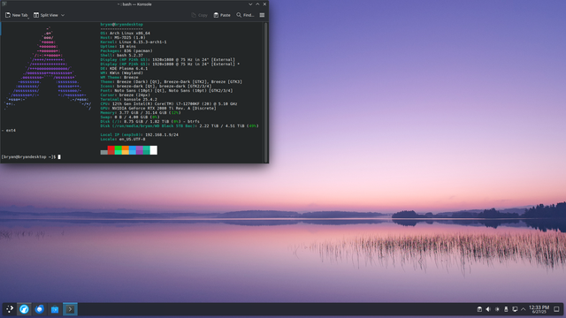
Task: Open the removable devices tray icon
Action: [x=506, y=309]
